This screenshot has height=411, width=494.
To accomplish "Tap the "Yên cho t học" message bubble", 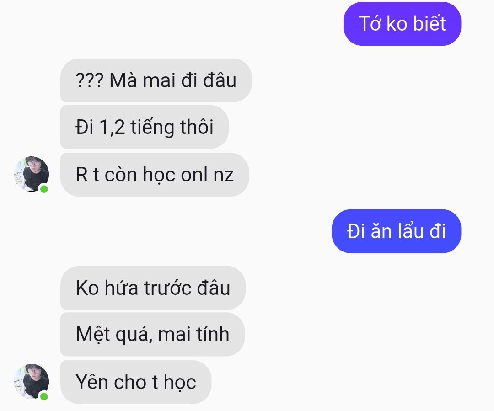I will tap(136, 382).
